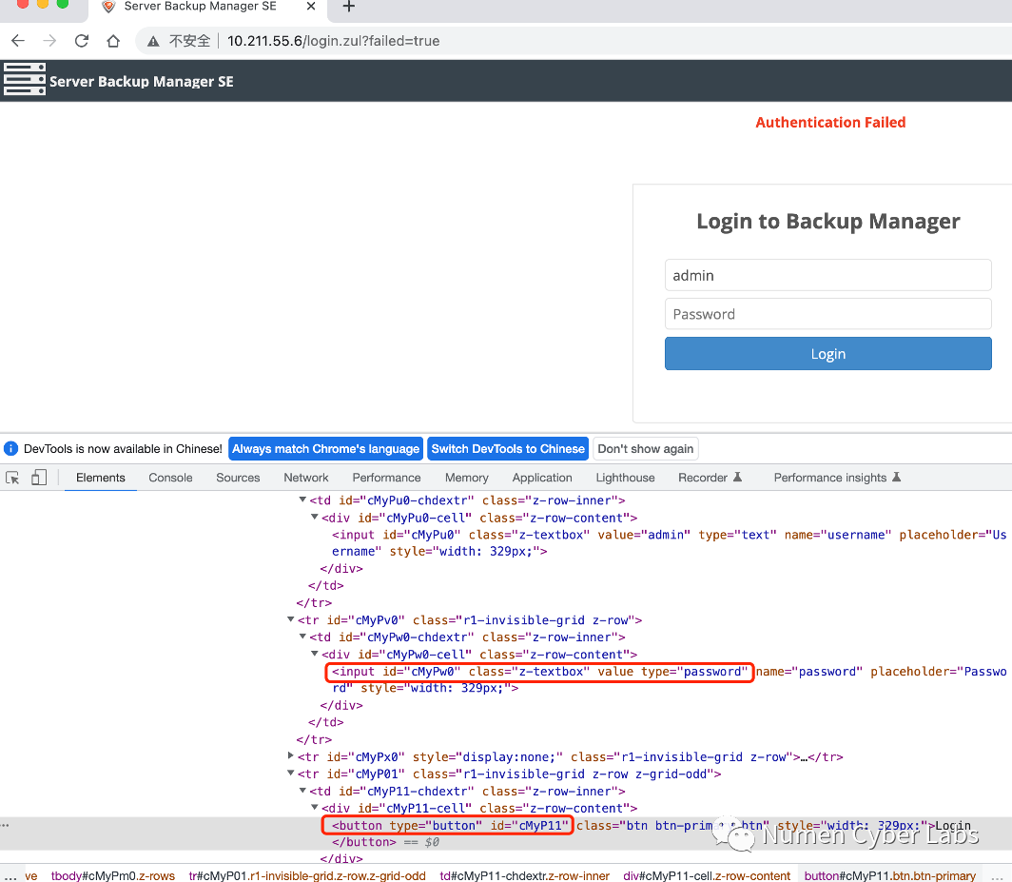Switch to the Console tab in DevTools
Viewport: 1012px width, 882px height.
tap(170, 477)
